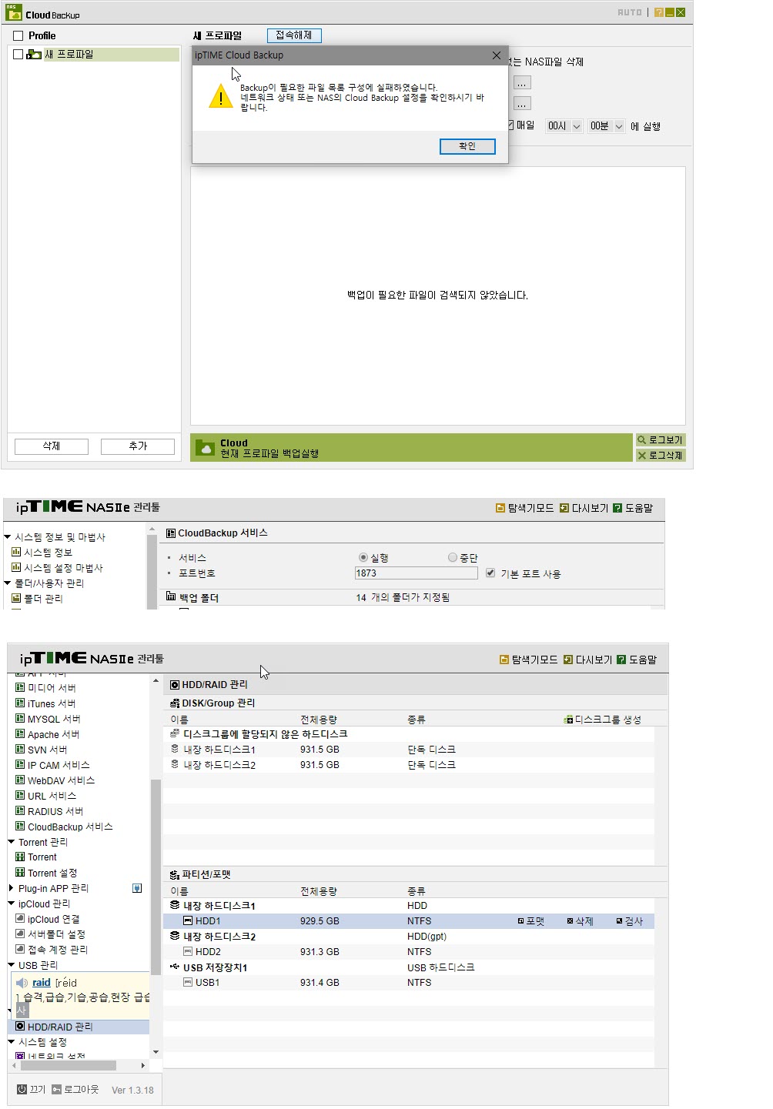The width and height of the screenshot is (773, 1109).
Task: Open 접속 계정 관리 in the tree
Action: point(52,950)
